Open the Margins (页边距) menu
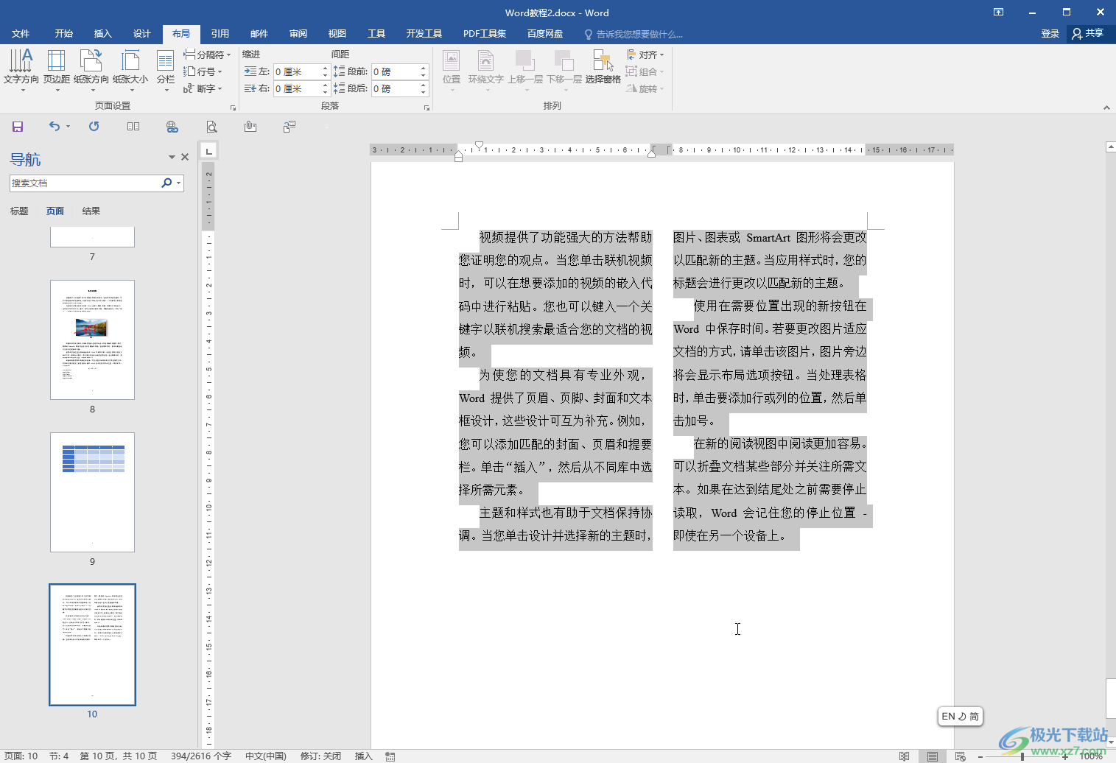The image size is (1116, 763). click(x=57, y=71)
